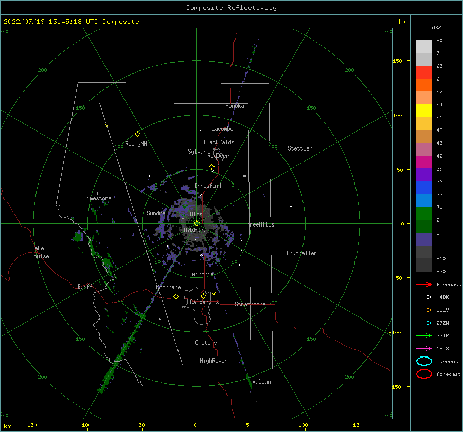Select the purple 36-39 dBZ color swatch
The width and height of the screenshot is (463, 432).
pyautogui.click(x=424, y=175)
